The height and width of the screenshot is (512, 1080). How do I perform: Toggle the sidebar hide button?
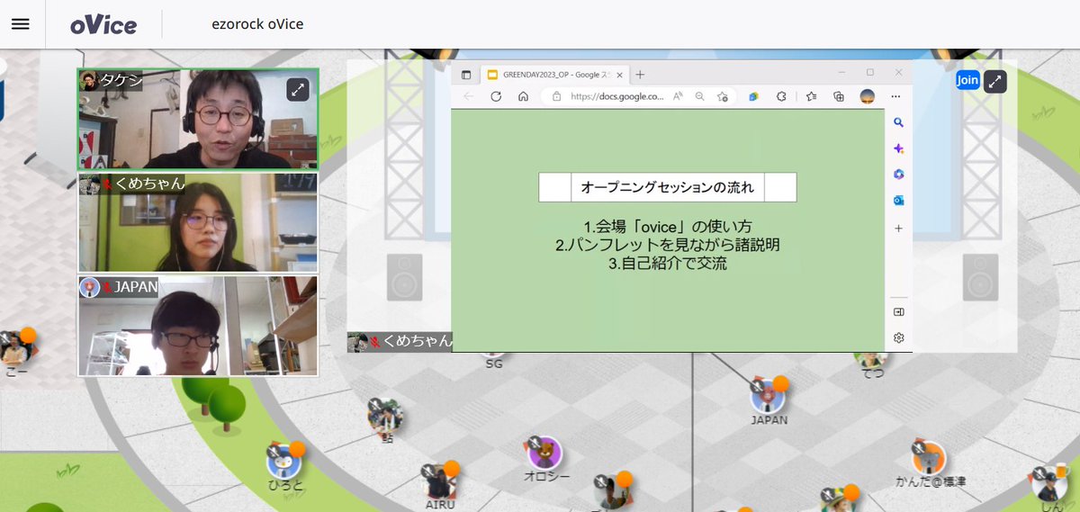tap(898, 312)
